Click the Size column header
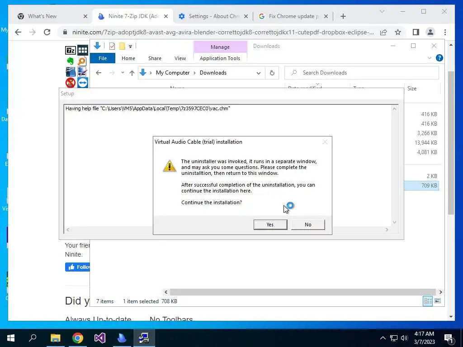 [411, 89]
